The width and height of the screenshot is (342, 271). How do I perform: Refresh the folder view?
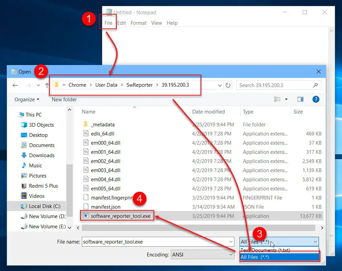(x=228, y=85)
